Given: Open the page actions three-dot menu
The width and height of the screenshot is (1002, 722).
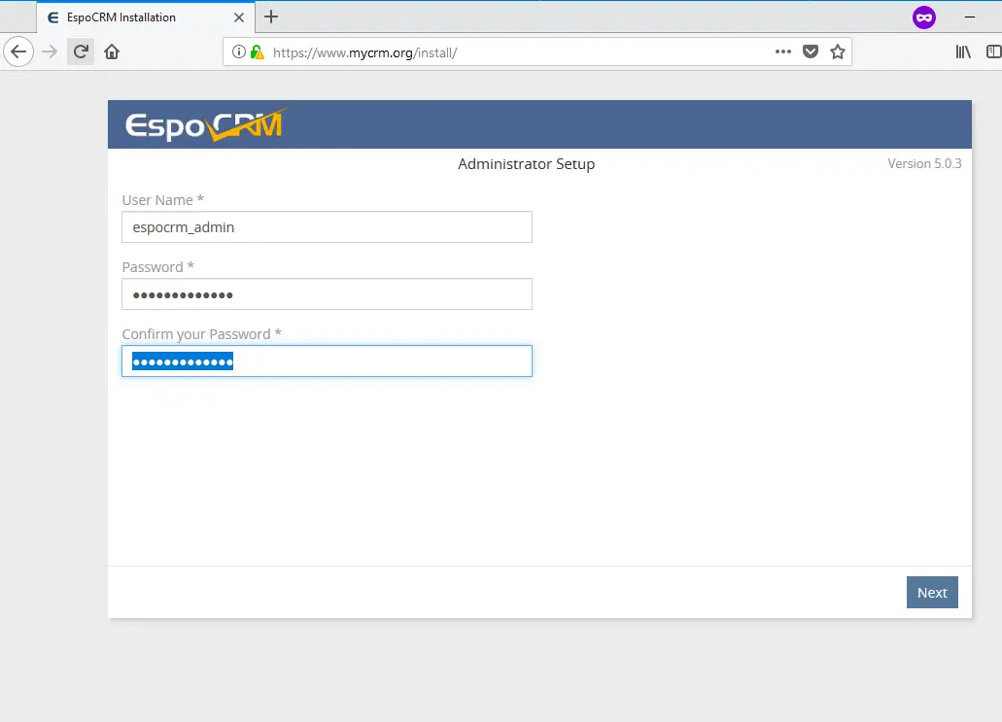Looking at the screenshot, I should [x=782, y=52].
